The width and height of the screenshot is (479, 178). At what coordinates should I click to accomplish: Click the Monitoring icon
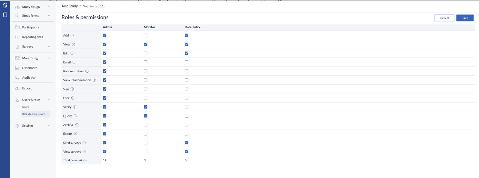tap(17, 58)
